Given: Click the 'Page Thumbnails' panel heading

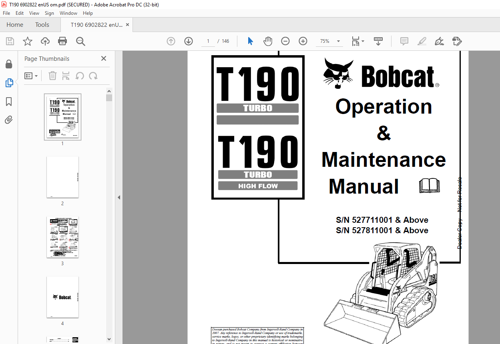Looking at the screenshot, I should click(x=47, y=59).
